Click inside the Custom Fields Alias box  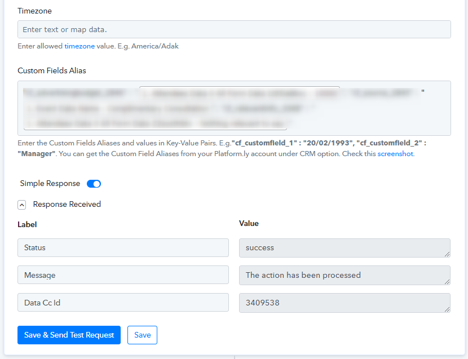pos(234,108)
